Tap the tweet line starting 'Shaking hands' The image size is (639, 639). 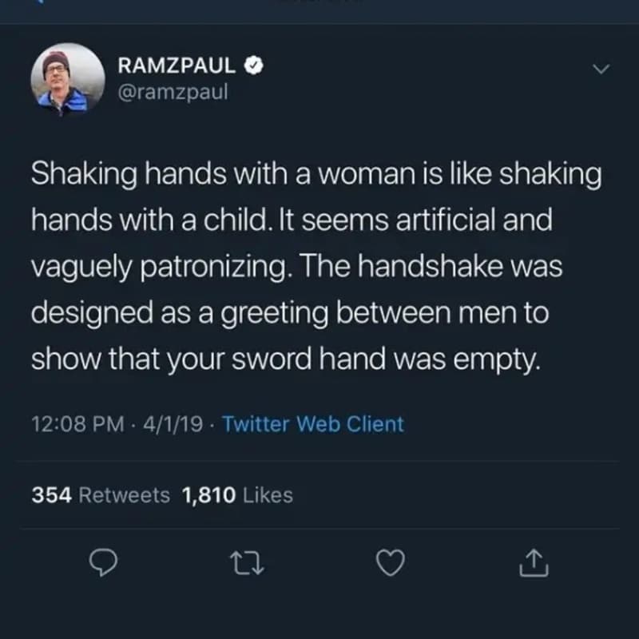coord(316,176)
